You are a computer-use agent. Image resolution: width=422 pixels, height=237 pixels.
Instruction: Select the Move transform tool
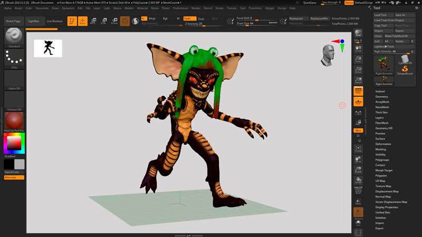[93, 21]
